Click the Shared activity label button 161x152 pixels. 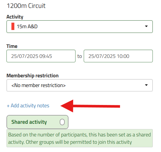pyautogui.click(x=37, y=122)
